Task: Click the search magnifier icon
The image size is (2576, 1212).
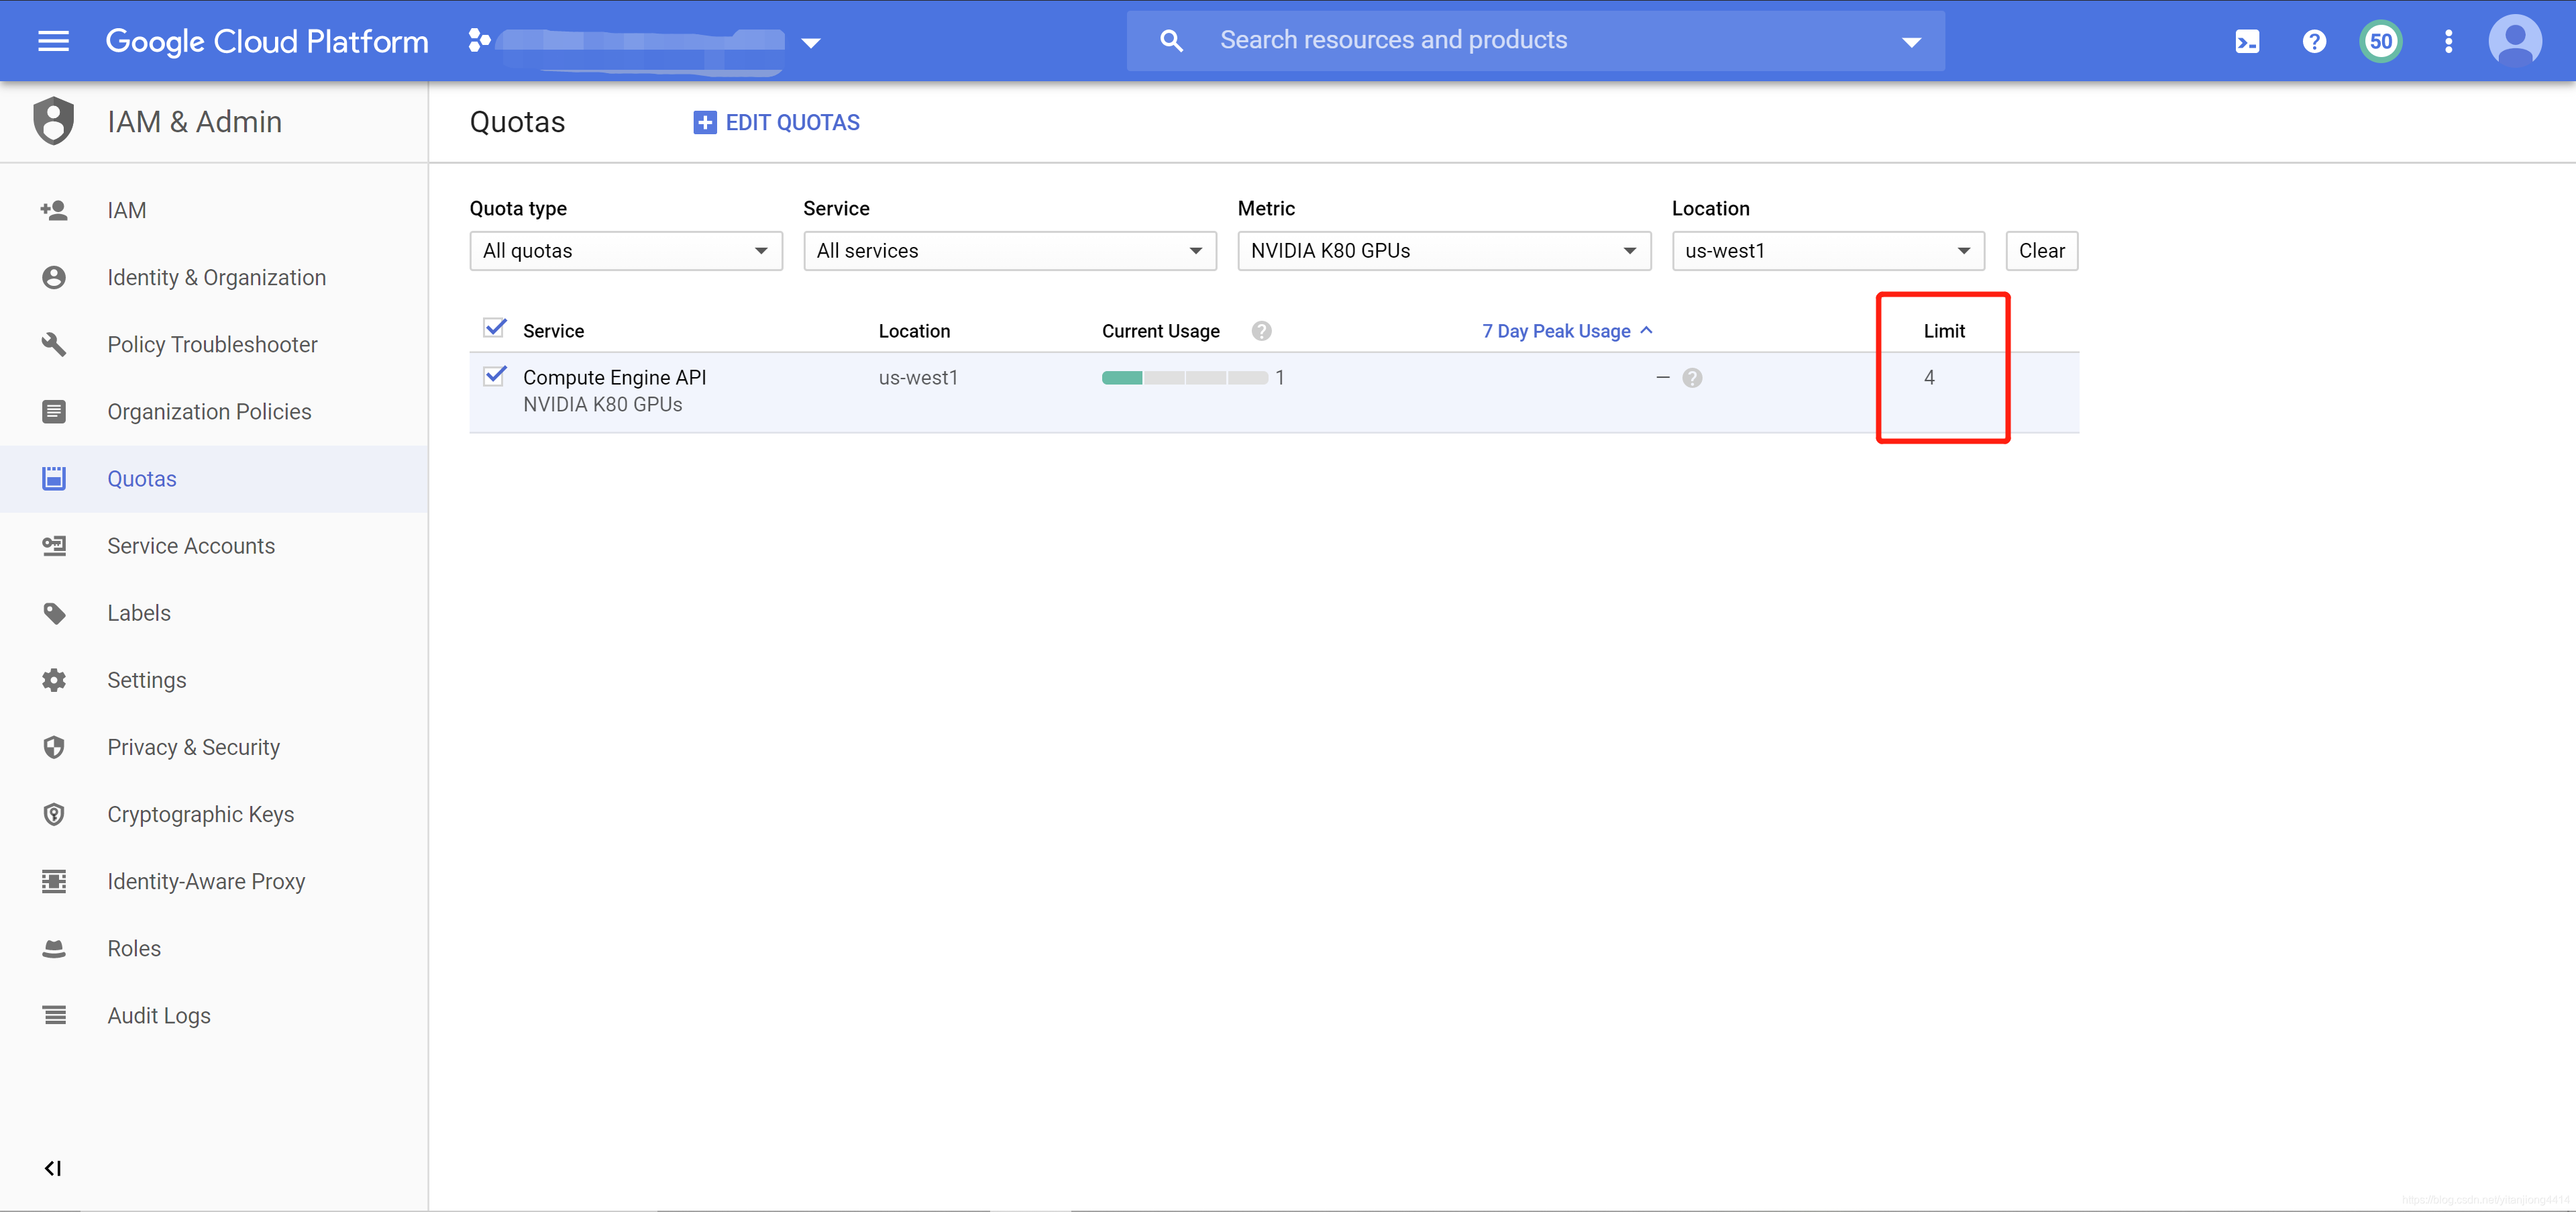Action: tap(1171, 41)
